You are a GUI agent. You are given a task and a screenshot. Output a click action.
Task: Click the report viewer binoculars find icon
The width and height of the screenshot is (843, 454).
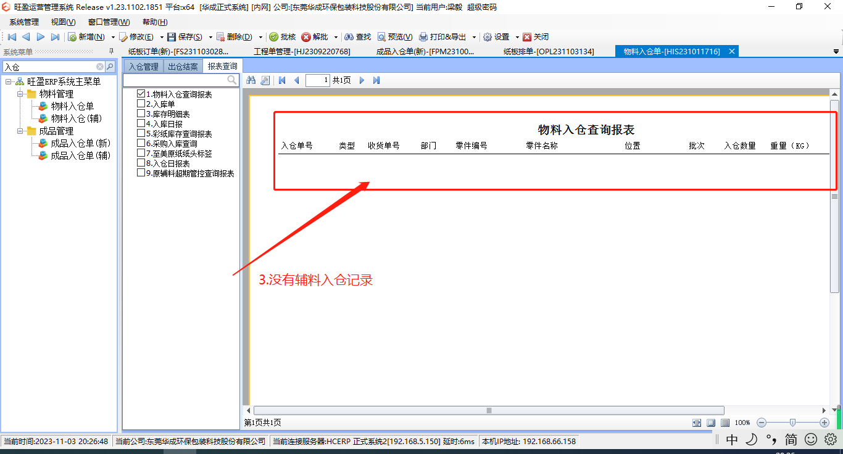[x=251, y=80]
